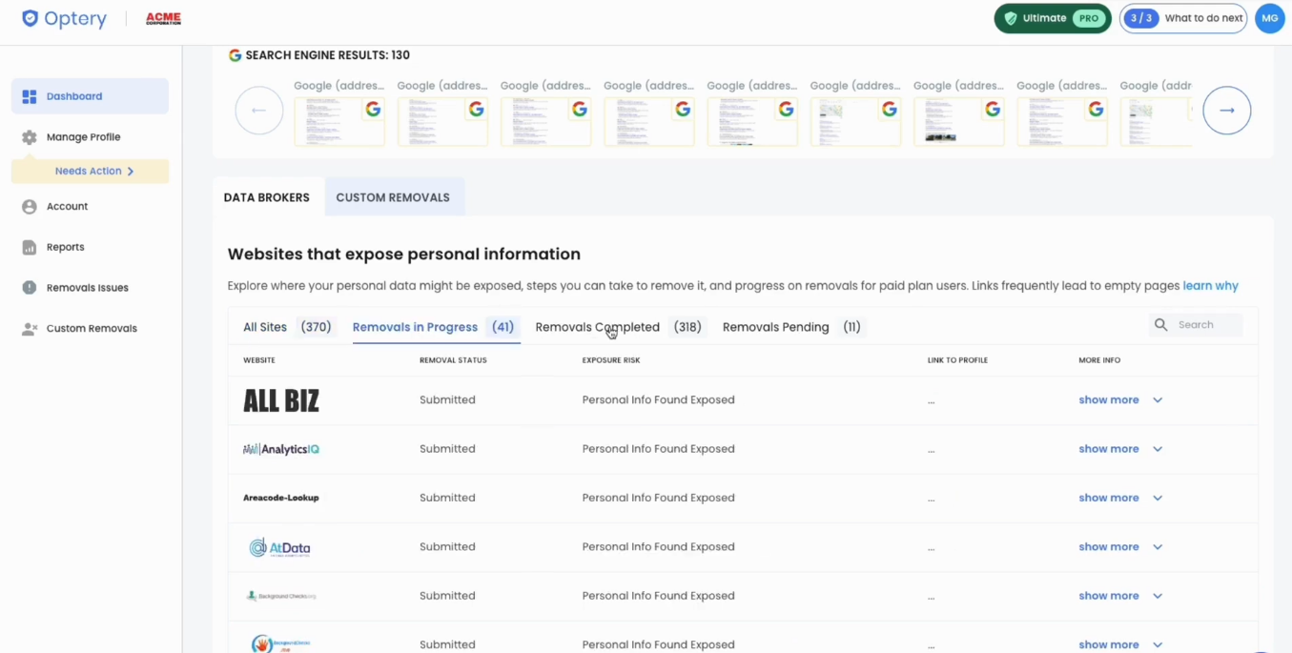
Task: Expand the chevron in the AnalyticsIQ row
Action: tap(1158, 449)
